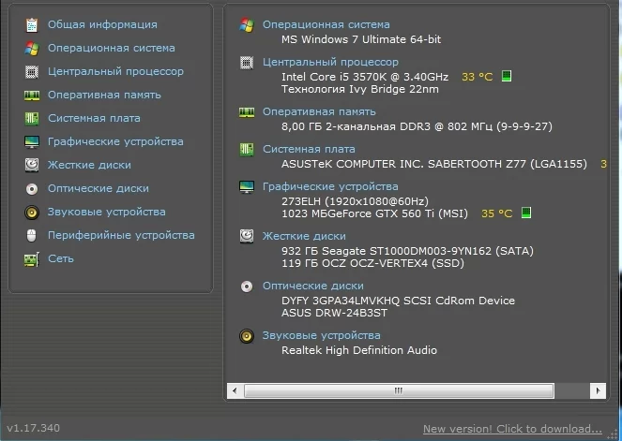Image resolution: width=622 pixels, height=441 pixels.
Task: Click the v1.17.340 version label
Action: (34, 428)
